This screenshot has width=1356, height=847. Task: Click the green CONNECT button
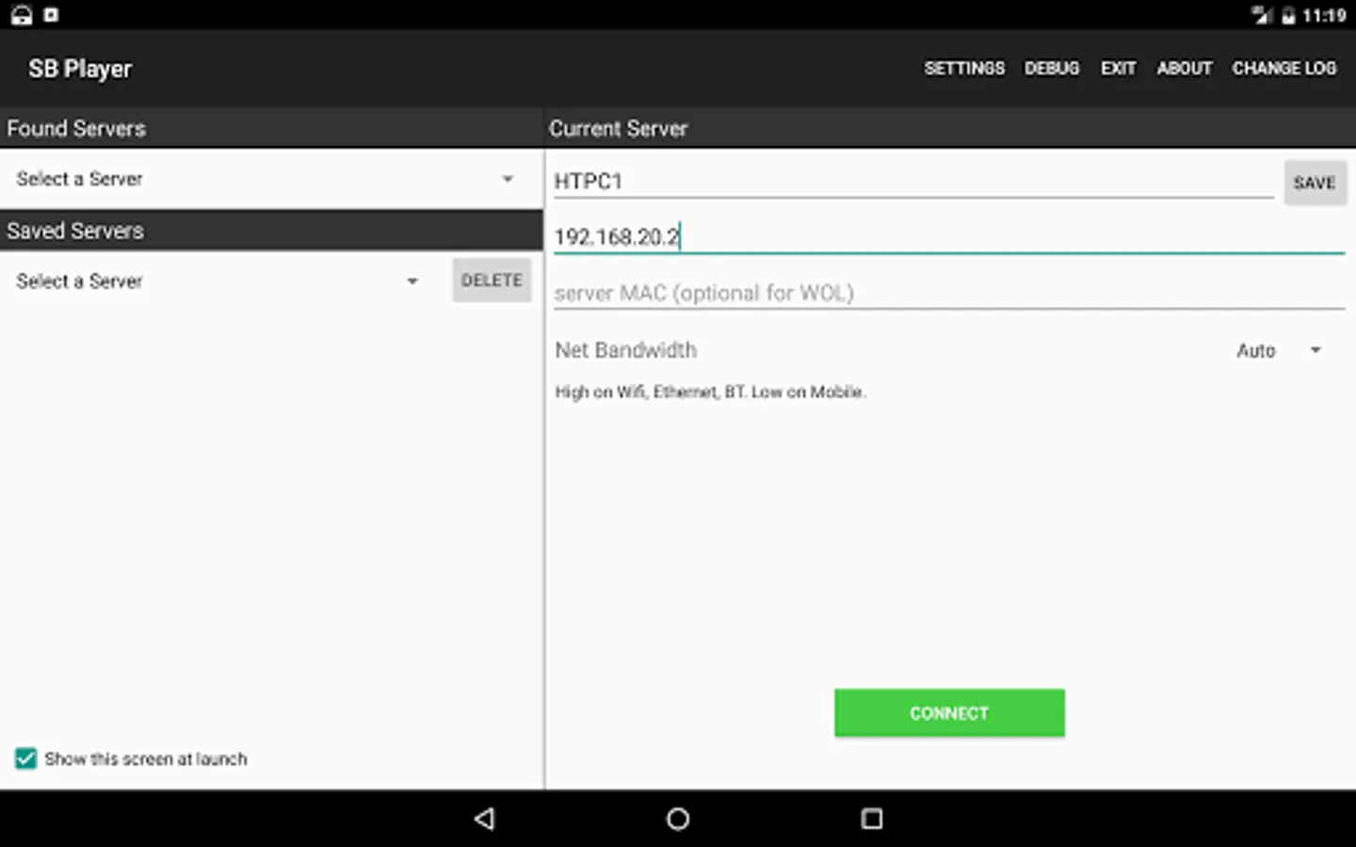(x=949, y=712)
